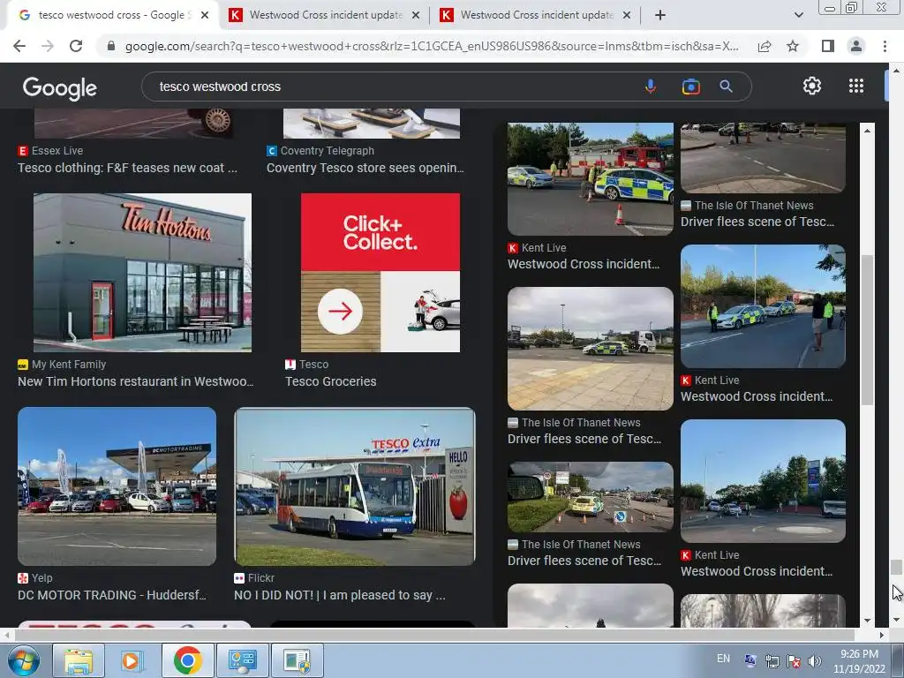Viewport: 904px width, 678px height.
Task: View site information via the lock icon
Action: click(x=111, y=46)
